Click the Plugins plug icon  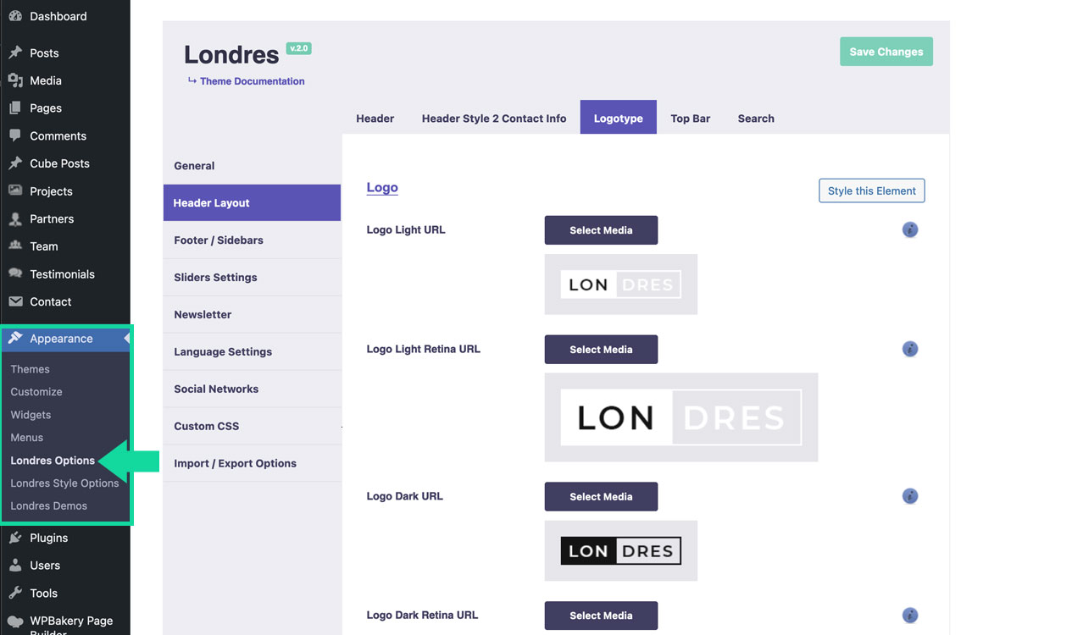point(15,538)
